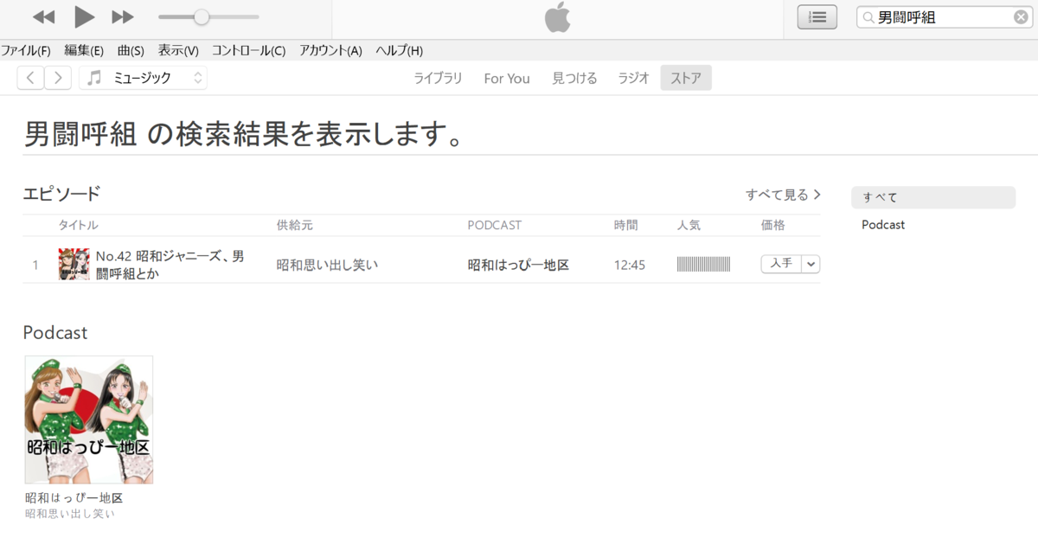This screenshot has height=538, width=1038.
Task: Click the rewind previous track button
Action: [x=44, y=17]
